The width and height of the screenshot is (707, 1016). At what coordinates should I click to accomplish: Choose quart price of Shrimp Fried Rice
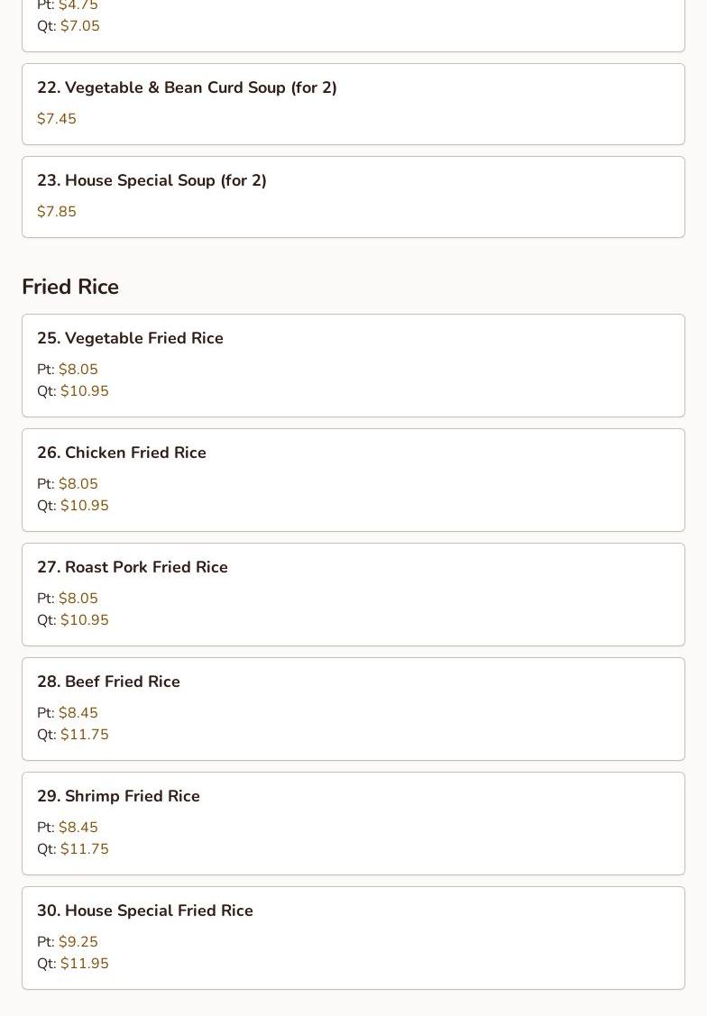point(84,849)
